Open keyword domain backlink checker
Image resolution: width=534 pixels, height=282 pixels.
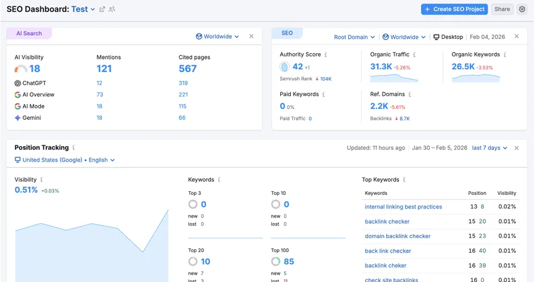(398, 236)
